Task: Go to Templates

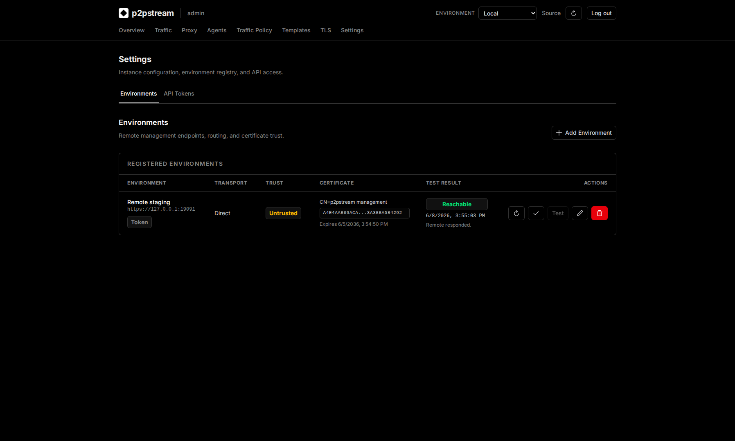Action: click(296, 30)
